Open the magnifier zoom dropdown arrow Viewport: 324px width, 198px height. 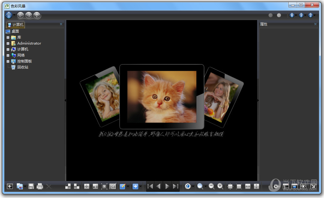click(x=205, y=186)
